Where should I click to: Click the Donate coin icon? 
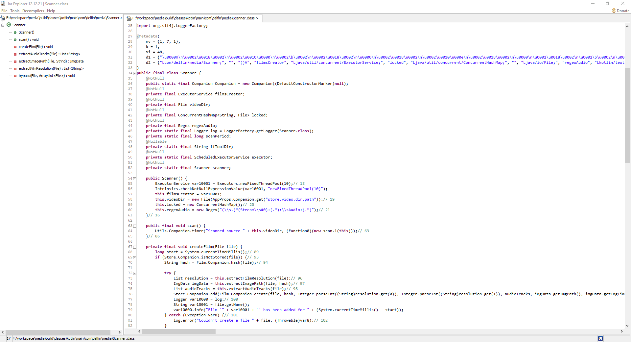[x=614, y=11]
